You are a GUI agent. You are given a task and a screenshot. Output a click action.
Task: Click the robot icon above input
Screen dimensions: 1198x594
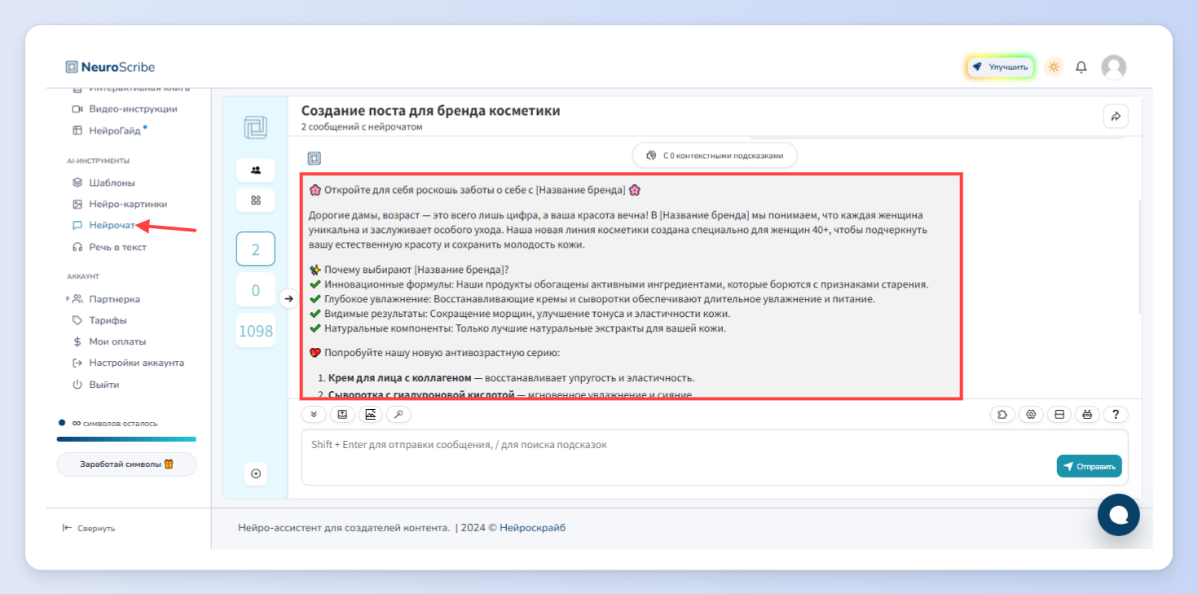click(x=1087, y=414)
